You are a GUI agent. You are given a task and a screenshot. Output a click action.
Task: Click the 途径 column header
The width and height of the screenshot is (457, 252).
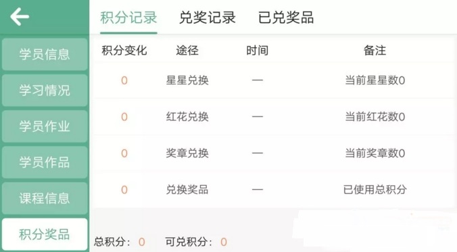187,51
